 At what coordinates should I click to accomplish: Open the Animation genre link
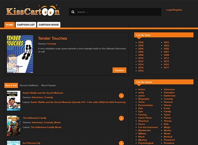coord(169,92)
